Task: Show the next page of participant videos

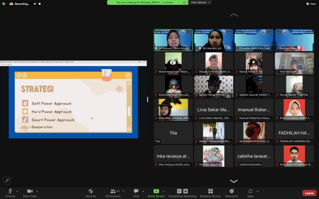Action: pyautogui.click(x=234, y=181)
